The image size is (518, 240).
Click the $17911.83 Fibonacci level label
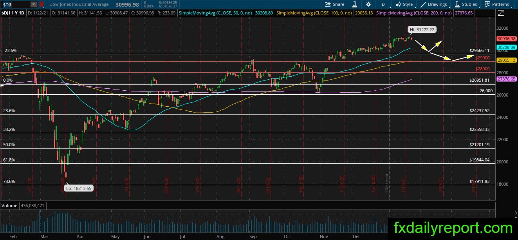[x=479, y=181]
